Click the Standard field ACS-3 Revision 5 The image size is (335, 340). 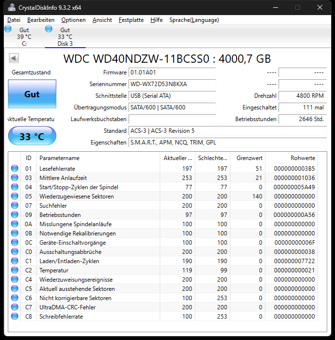pyautogui.click(x=228, y=131)
